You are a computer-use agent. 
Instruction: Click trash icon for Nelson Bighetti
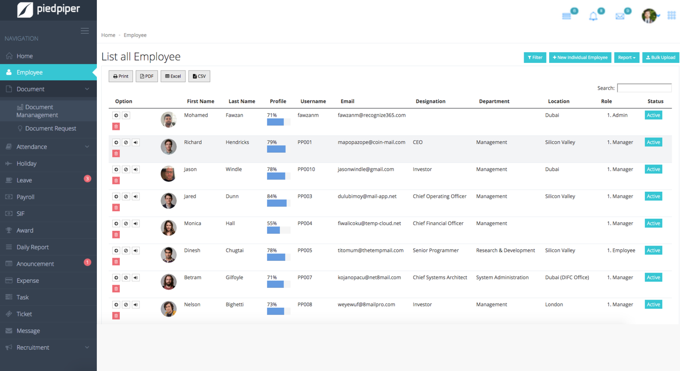pos(116,316)
